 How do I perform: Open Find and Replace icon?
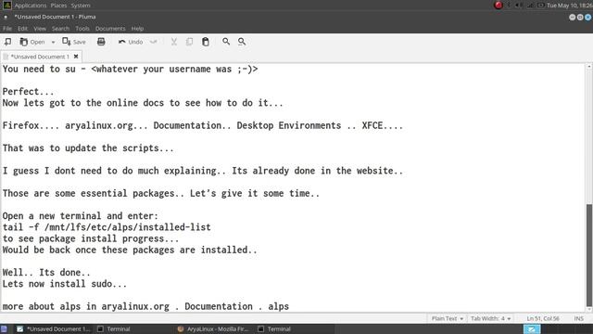pyautogui.click(x=242, y=42)
